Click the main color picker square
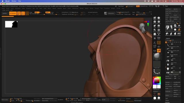 pyautogui.click(x=157, y=81)
